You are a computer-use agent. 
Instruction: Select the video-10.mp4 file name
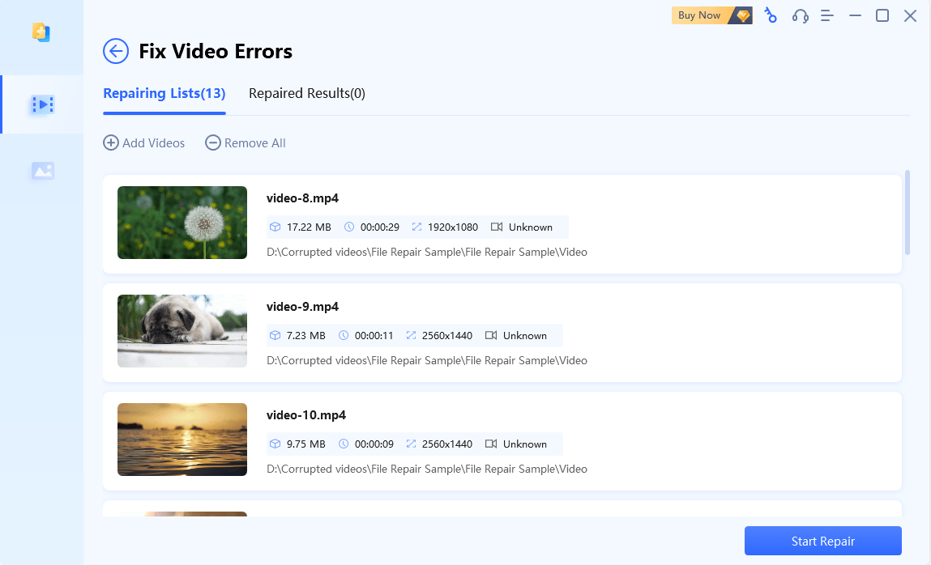pyautogui.click(x=305, y=415)
